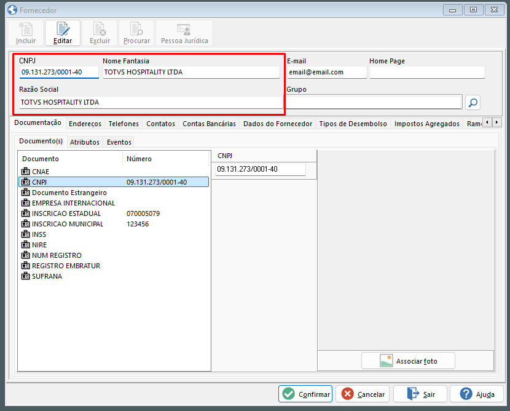
Task: Select the Editar toolbar button
Action: [x=63, y=33]
